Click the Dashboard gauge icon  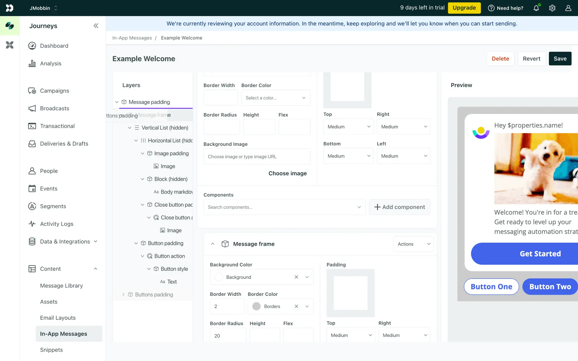[32, 46]
